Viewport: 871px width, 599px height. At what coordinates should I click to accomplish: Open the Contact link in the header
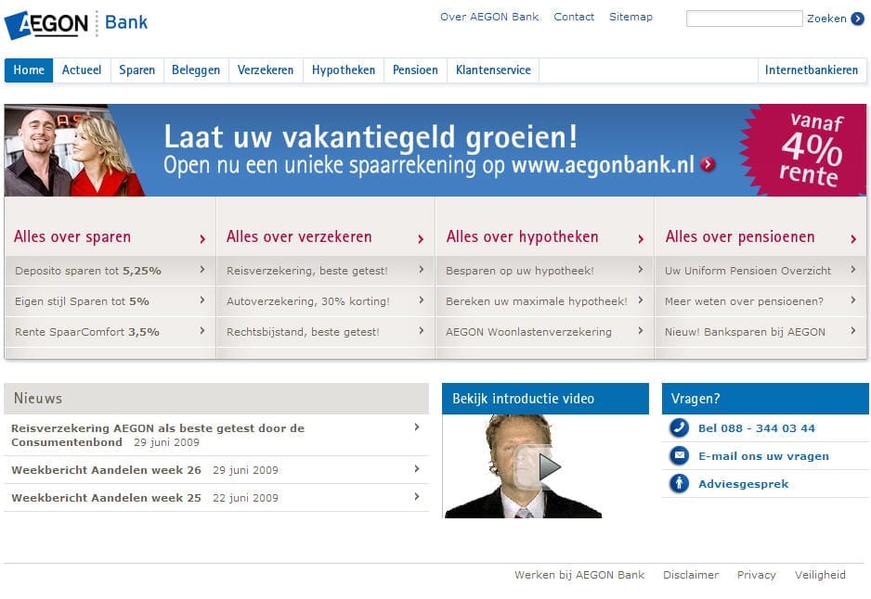pyautogui.click(x=574, y=17)
